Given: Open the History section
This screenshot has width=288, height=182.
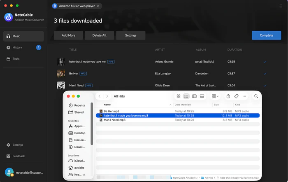Looking at the screenshot, I should [x=23, y=47].
